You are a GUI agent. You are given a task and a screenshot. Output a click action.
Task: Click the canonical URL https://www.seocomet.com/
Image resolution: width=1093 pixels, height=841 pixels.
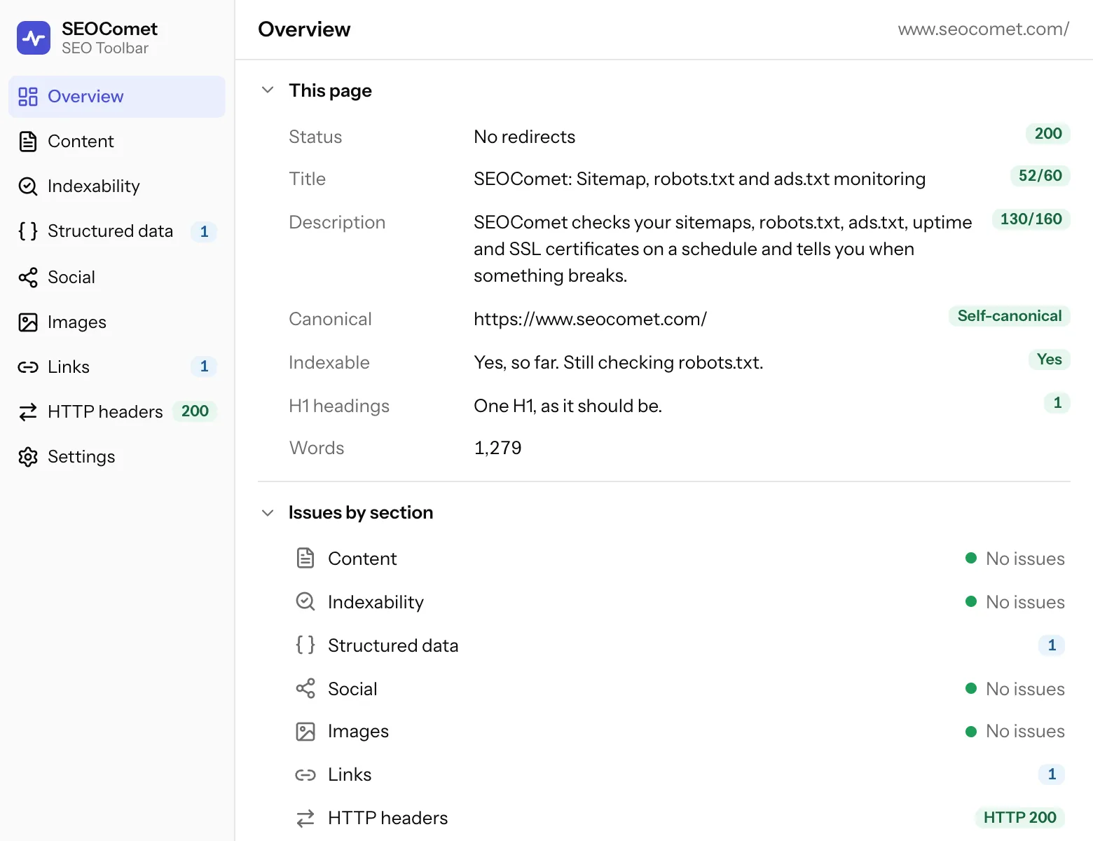[x=590, y=319]
